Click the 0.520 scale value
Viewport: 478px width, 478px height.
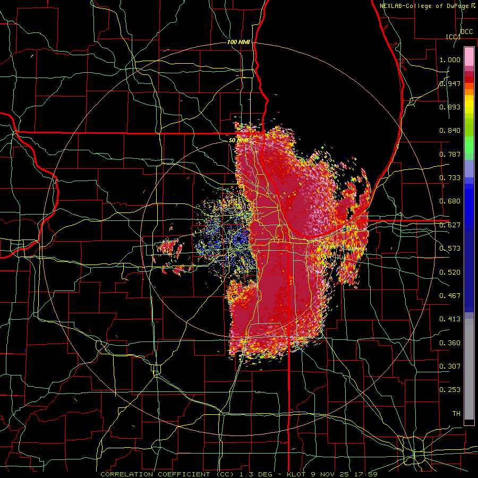(450, 272)
